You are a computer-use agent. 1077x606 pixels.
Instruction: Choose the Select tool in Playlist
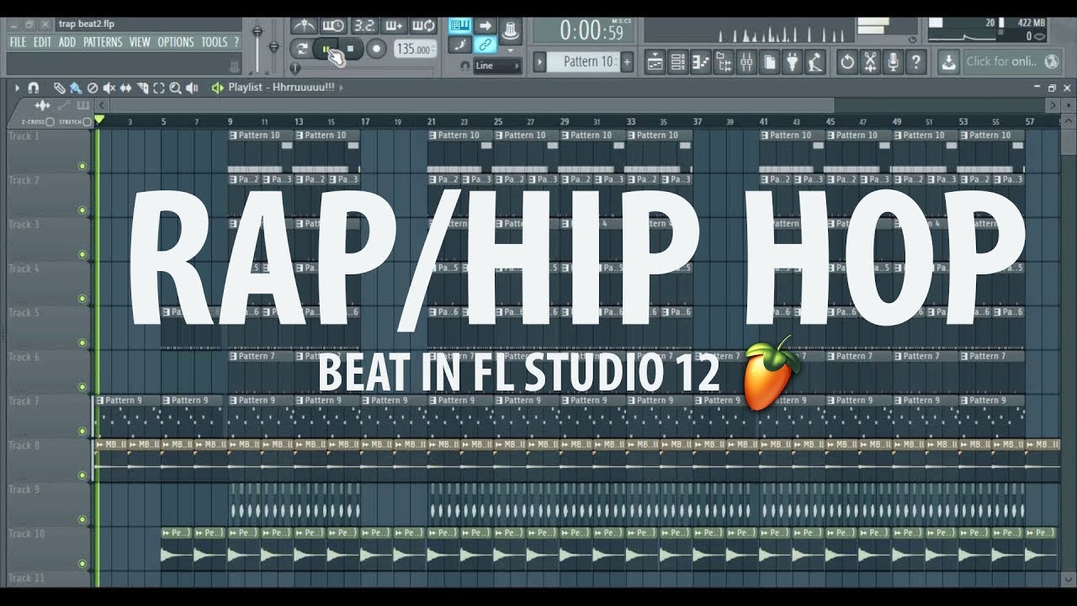pos(159,88)
